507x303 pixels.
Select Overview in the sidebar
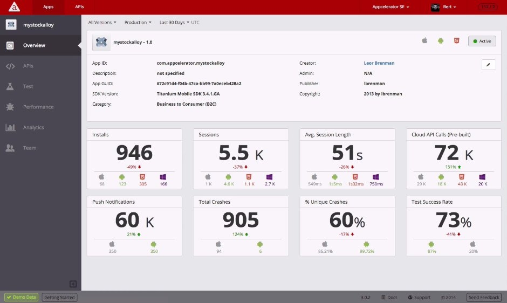(x=40, y=45)
